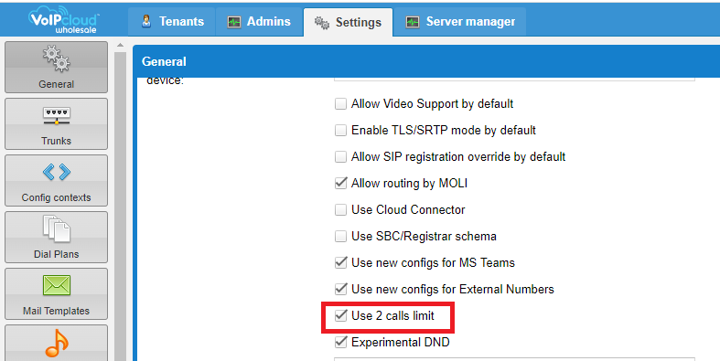Disable the Use 2 calls limit checkbox
720x361 pixels.
pos(340,315)
